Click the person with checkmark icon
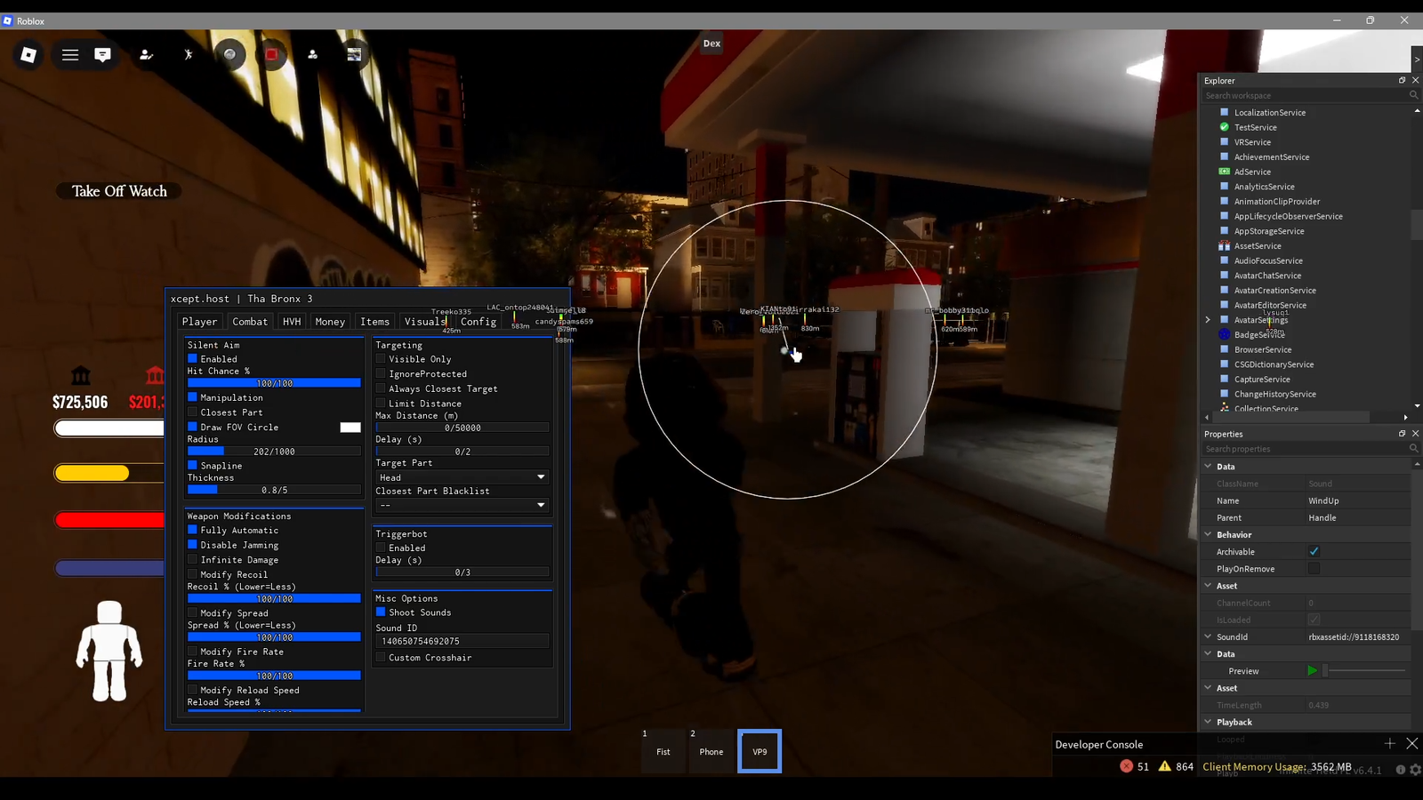The image size is (1423, 800). click(312, 55)
